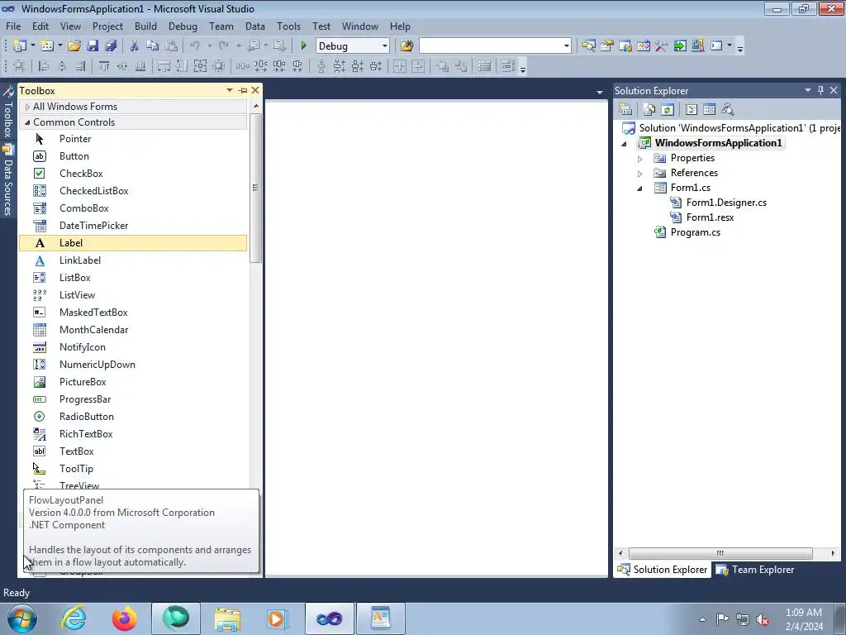Toggle auto-hide pin on Toolbox panel
The image size is (846, 635).
pos(243,91)
